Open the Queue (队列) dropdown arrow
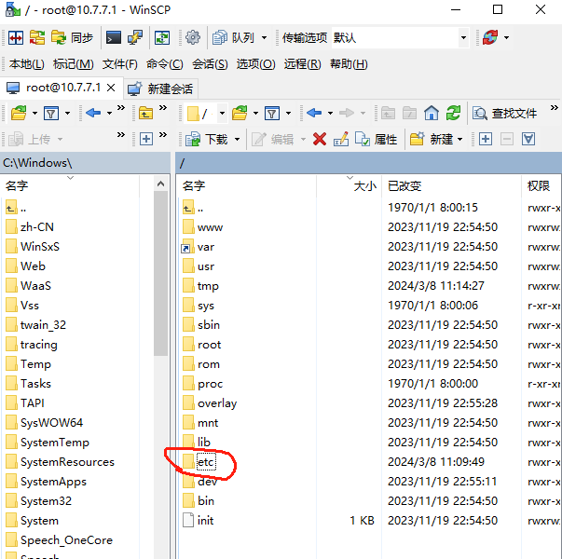 pyautogui.click(x=264, y=38)
